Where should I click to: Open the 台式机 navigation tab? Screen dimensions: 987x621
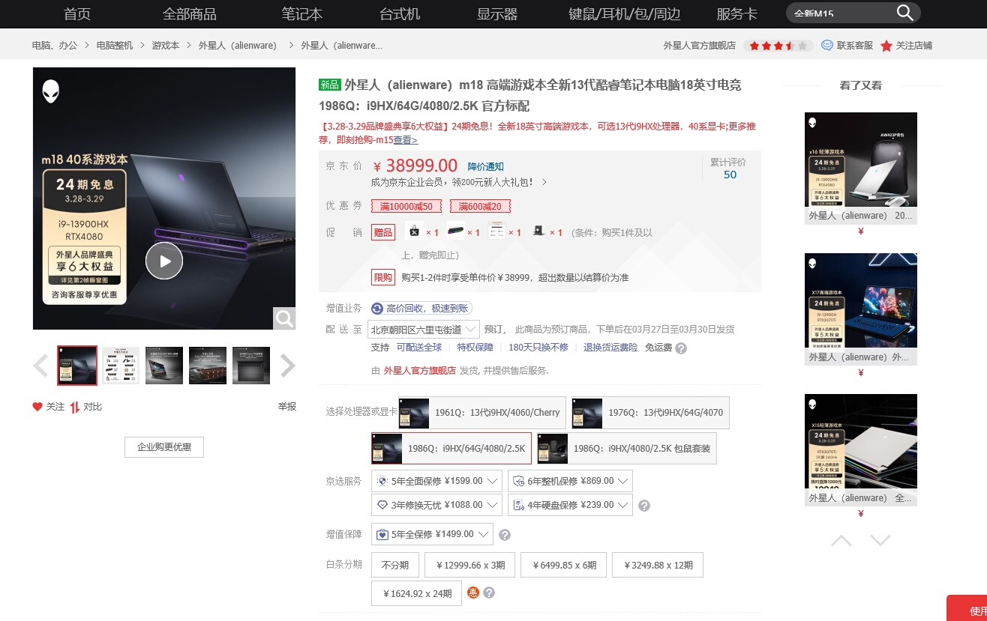click(400, 13)
